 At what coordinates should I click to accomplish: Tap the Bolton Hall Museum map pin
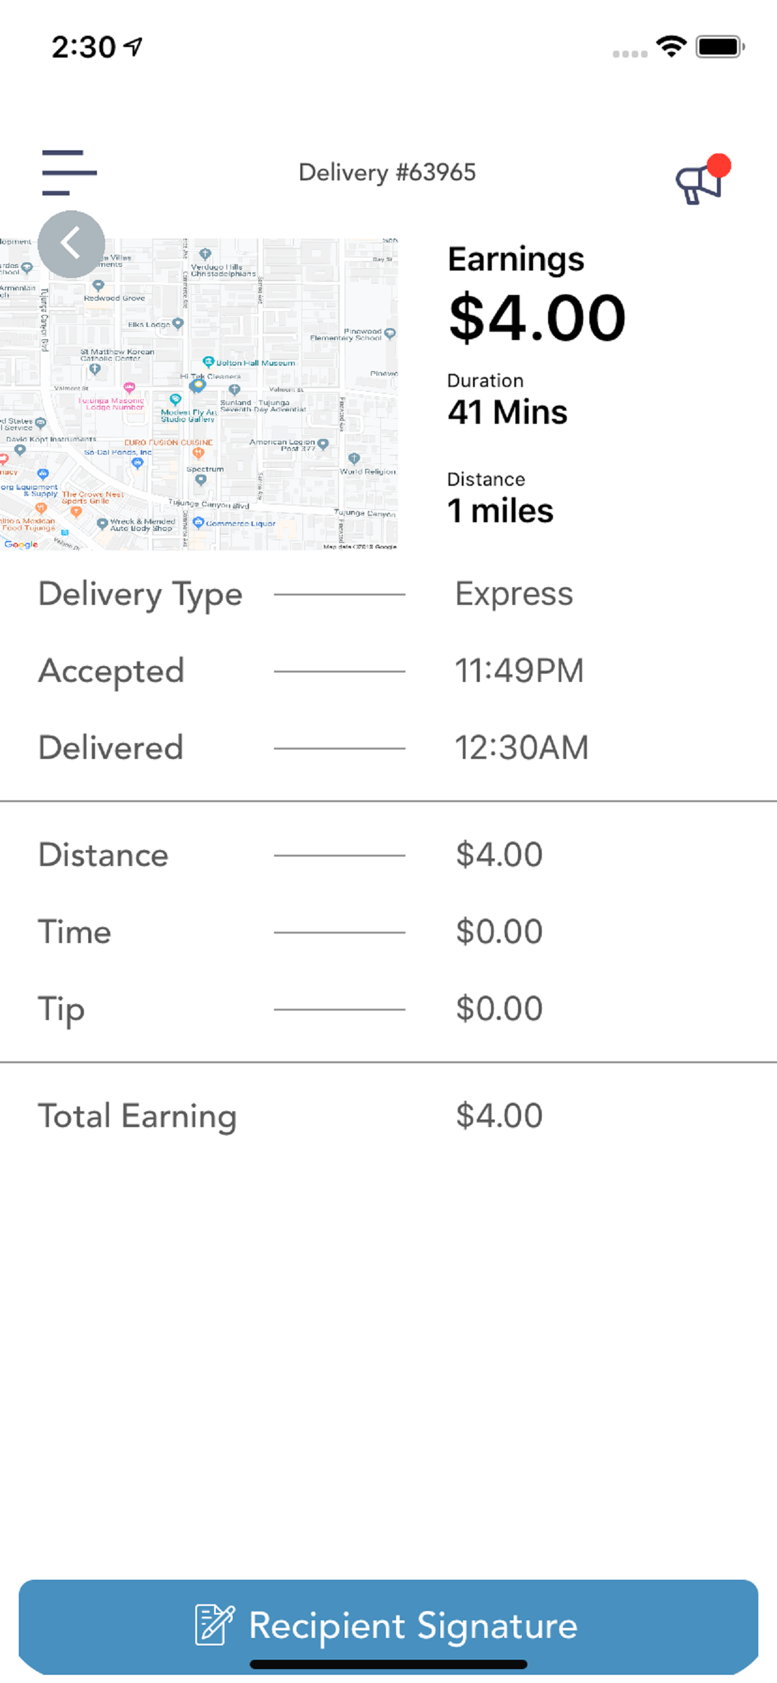click(x=208, y=361)
